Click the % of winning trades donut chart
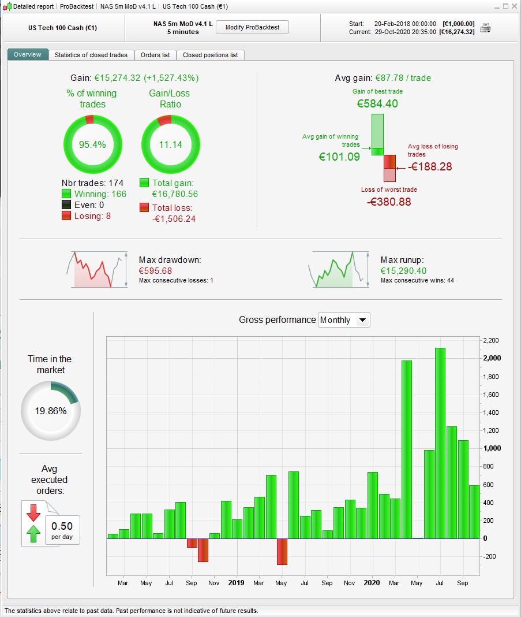 [x=93, y=144]
